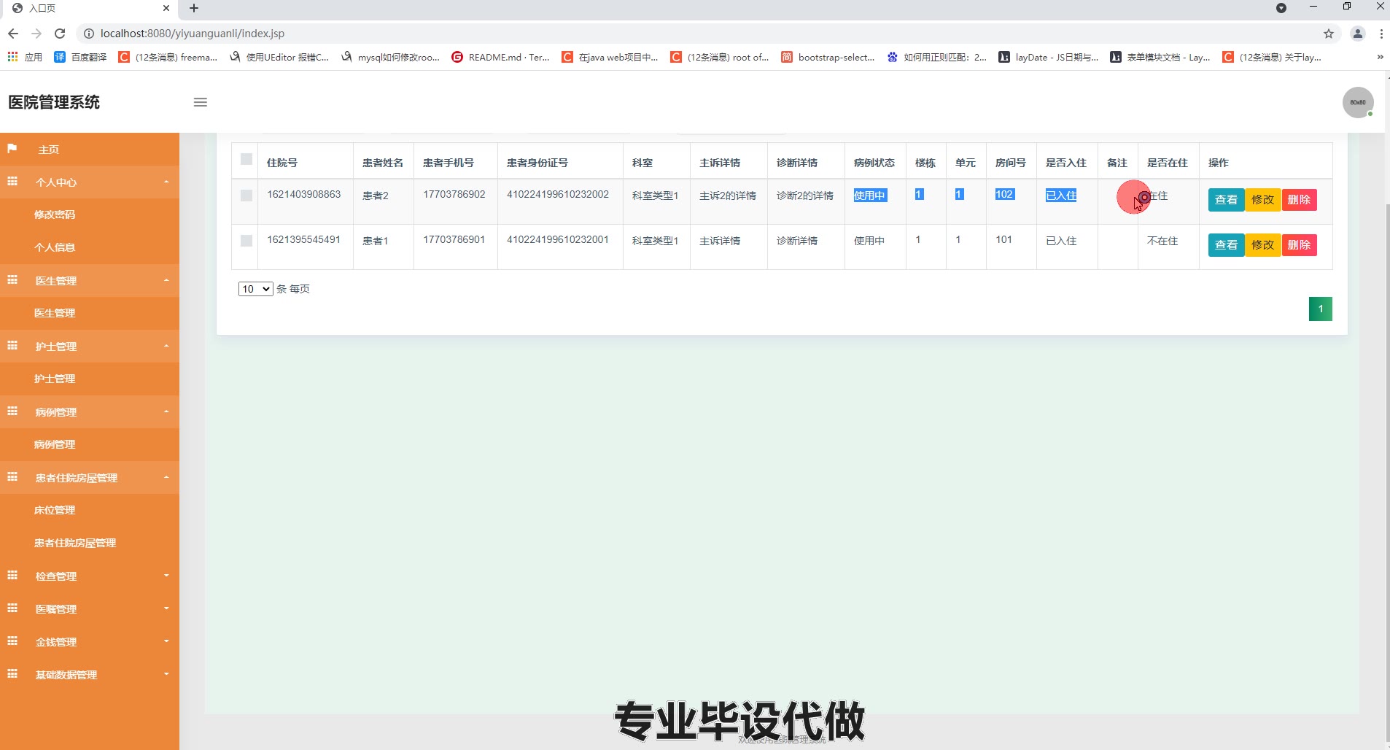Toggle the select-all checkbox in table header
The width and height of the screenshot is (1390, 750).
(x=246, y=159)
